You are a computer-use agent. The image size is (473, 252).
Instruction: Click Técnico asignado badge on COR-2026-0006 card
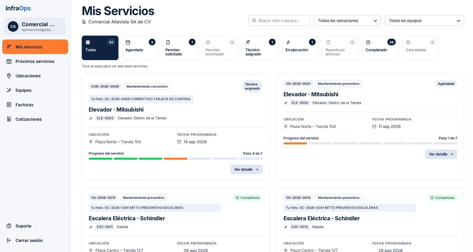pyautogui.click(x=252, y=86)
